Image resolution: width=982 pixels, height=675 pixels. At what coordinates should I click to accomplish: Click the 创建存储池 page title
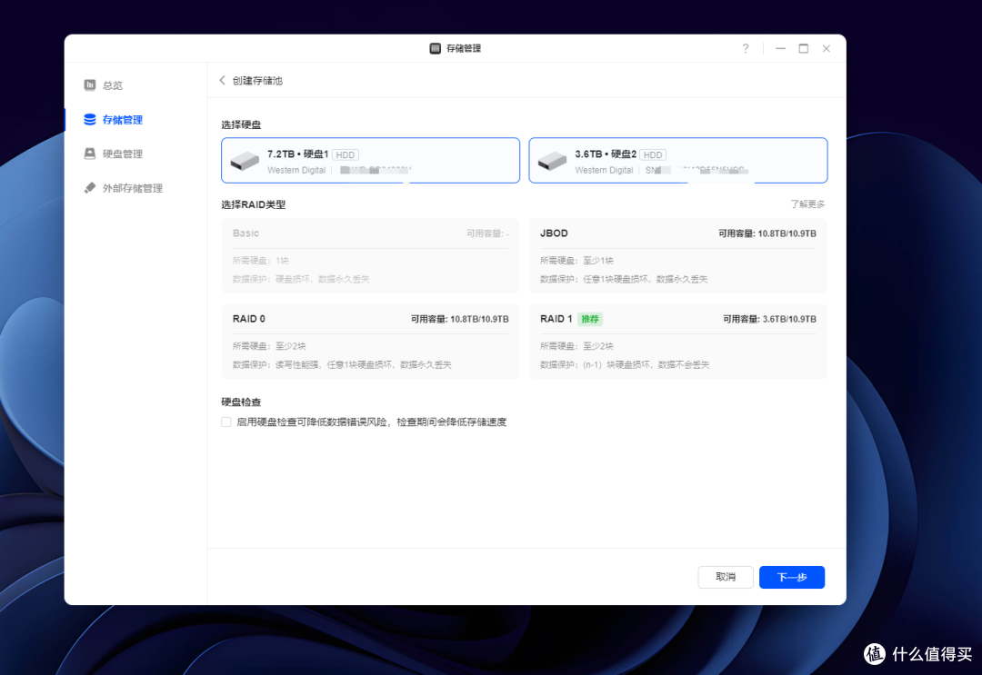257,81
